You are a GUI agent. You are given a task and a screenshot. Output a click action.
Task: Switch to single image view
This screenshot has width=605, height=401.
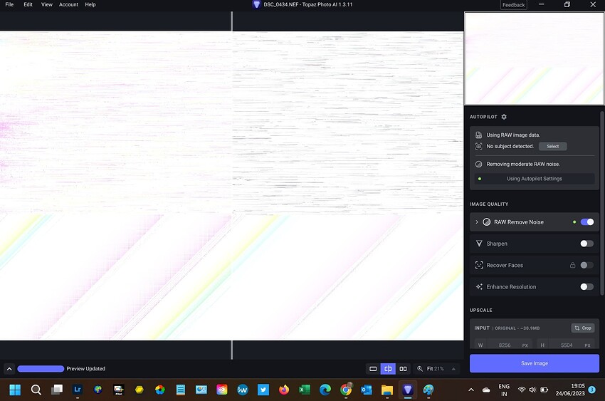[372, 369]
